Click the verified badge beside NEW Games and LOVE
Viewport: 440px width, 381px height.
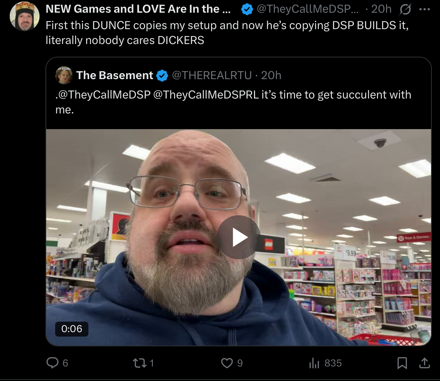(247, 9)
